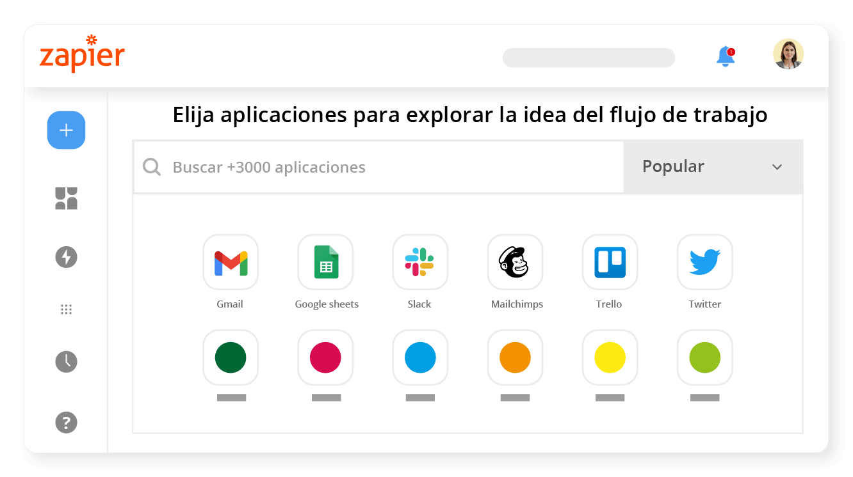Screen dimensions: 853x477
Task: Select the pink circular app placeholder
Action: 325,358
